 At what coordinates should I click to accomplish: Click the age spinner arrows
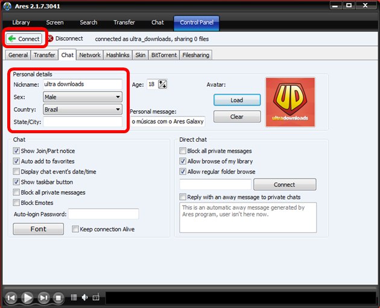tap(162, 84)
